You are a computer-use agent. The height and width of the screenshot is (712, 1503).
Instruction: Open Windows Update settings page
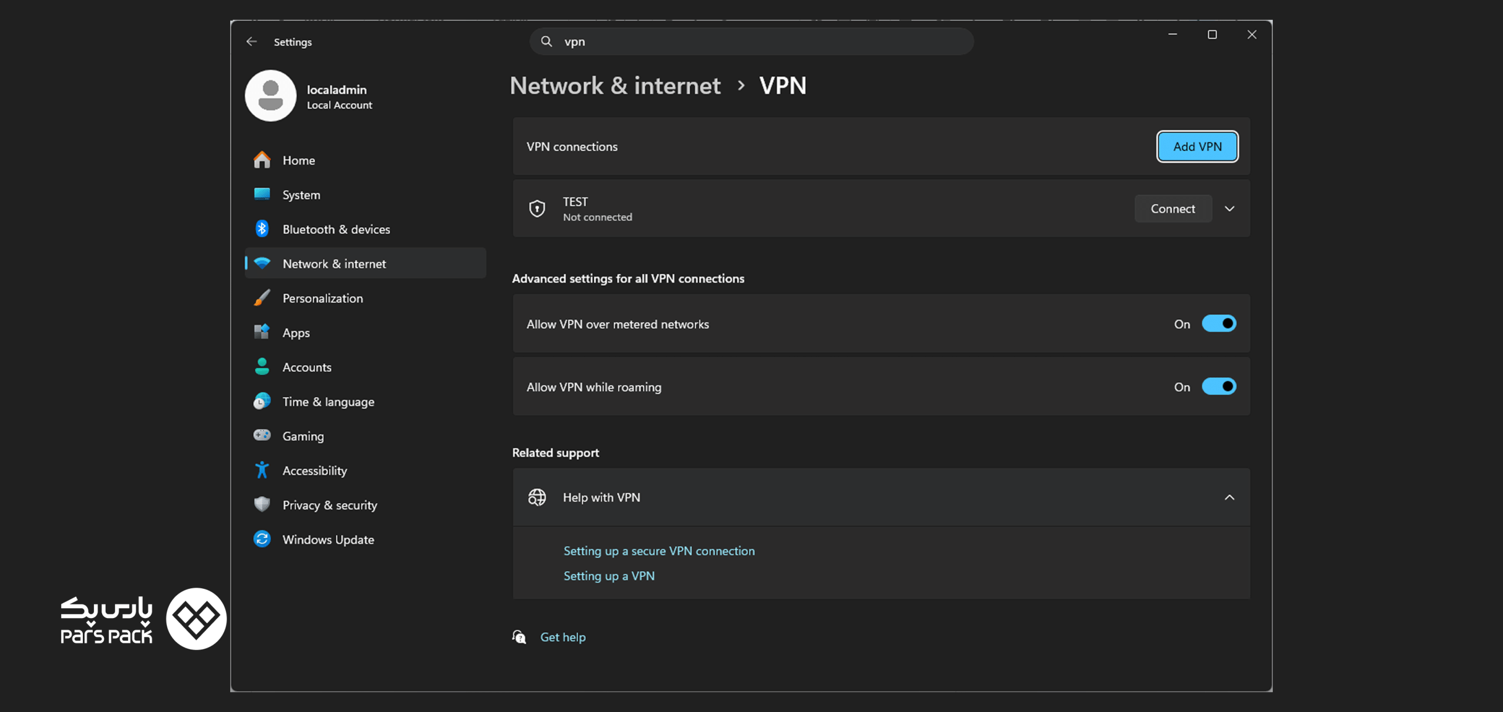click(x=365, y=539)
